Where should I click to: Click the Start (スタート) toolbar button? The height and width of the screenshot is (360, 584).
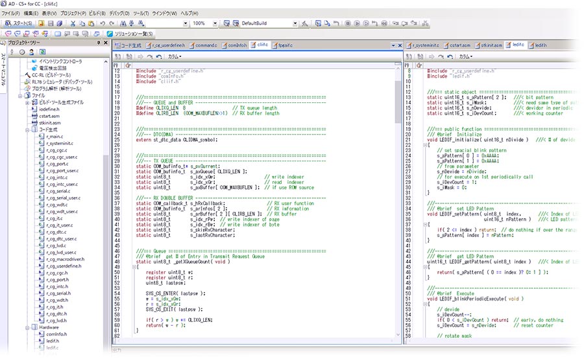19,23
